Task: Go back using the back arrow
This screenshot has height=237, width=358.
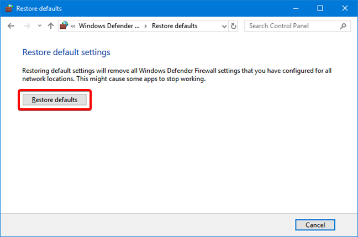Action: (x=10, y=26)
